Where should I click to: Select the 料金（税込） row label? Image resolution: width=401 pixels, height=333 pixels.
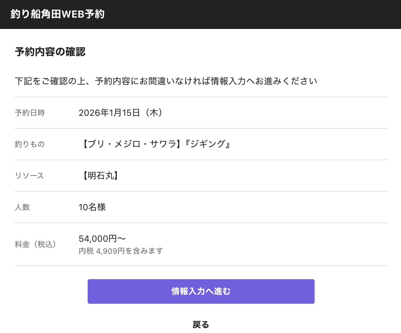click(x=35, y=244)
